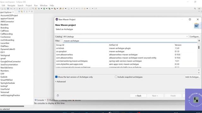Select webScrappingPractice project
Screen dimensions: 202x113
tap(10, 95)
